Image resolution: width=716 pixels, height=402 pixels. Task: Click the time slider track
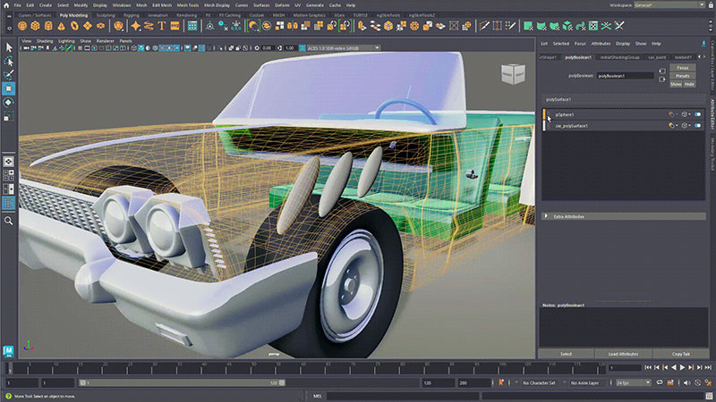pos(306,368)
